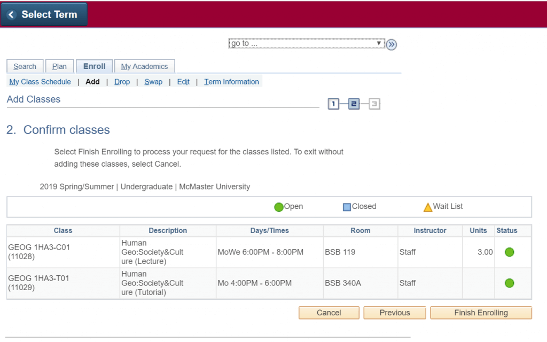Go back with the Previous button
Viewport: 547px width, 342px height.
click(x=395, y=313)
